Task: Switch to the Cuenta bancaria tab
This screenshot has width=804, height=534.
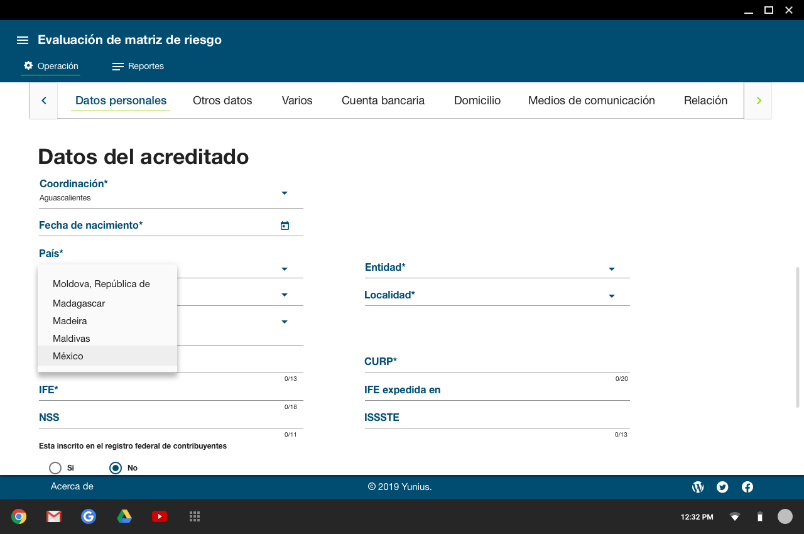Action: (383, 101)
